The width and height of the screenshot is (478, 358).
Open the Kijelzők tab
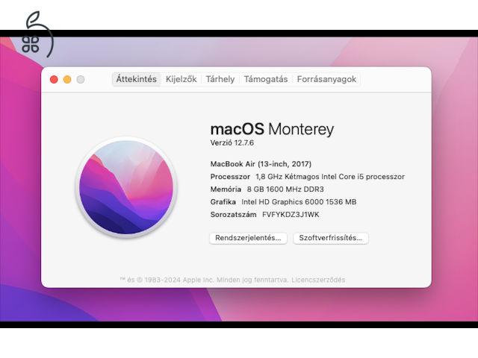(181, 80)
